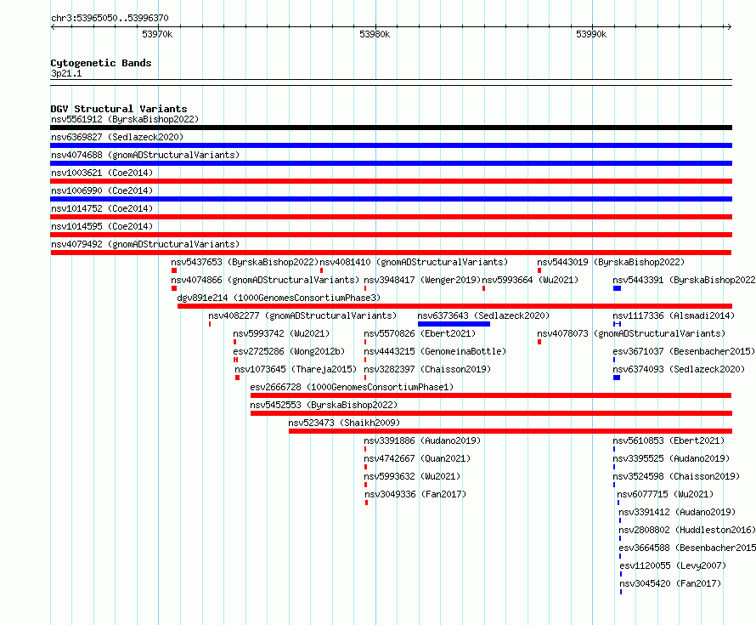
Task: Select nsv6374093 (Sedlazeck2020) label
Action: 679,369
